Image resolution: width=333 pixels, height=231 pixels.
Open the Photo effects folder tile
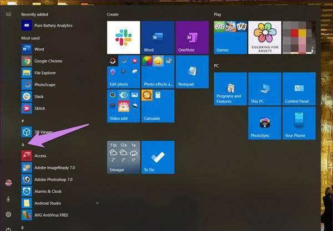[x=158, y=71]
